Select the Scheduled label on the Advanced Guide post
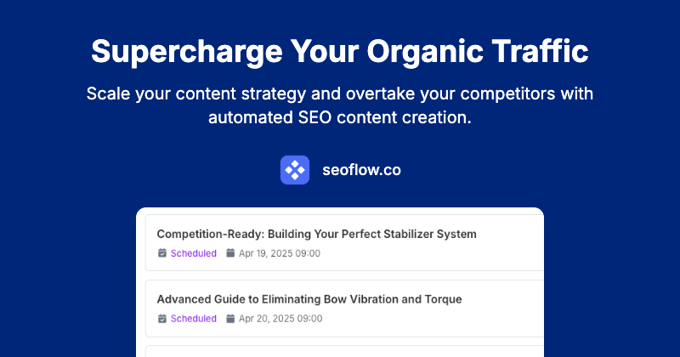Viewport: 680px width, 357px height. pos(193,319)
